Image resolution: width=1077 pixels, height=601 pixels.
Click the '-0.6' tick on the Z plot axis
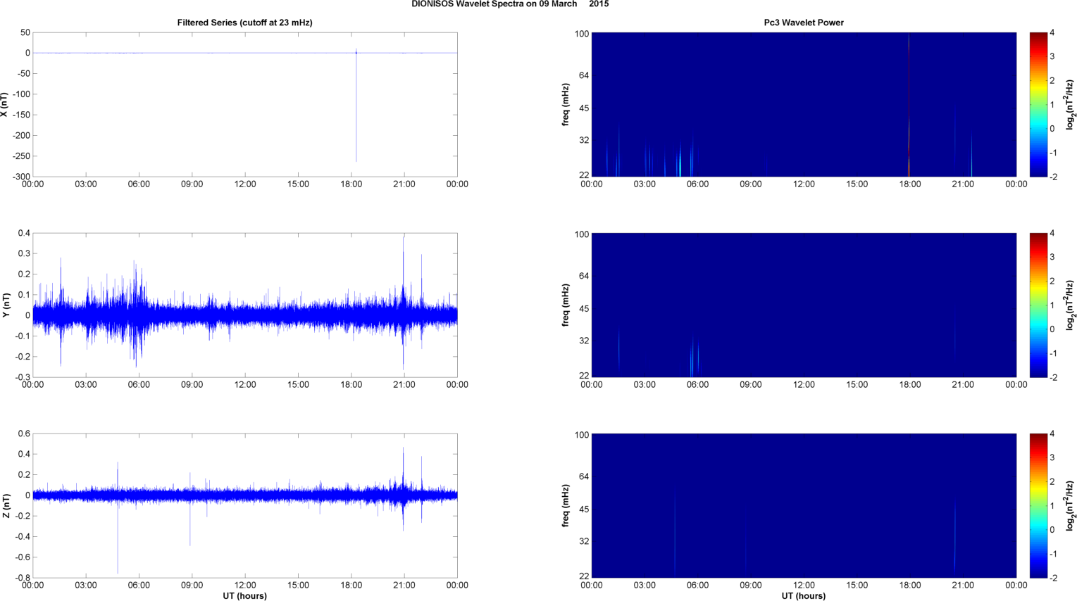23,557
